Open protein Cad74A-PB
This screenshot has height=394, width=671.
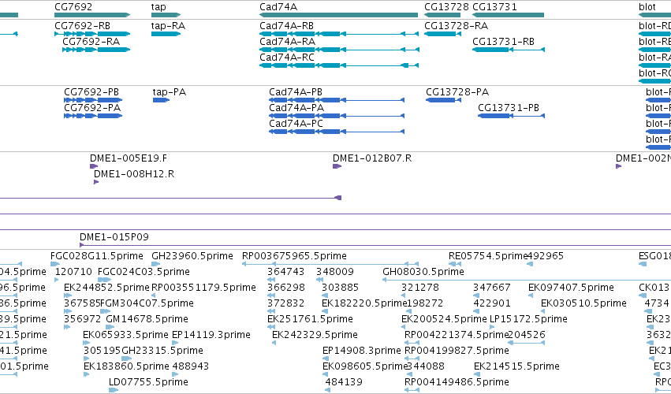pos(296,92)
